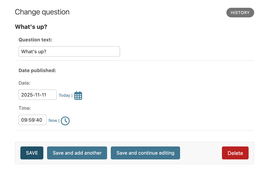The height and width of the screenshot is (179, 269).
Task: Click the 'Time:' field label
Action: click(25, 108)
